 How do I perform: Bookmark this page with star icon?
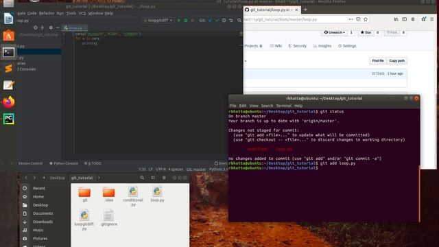click(366, 19)
